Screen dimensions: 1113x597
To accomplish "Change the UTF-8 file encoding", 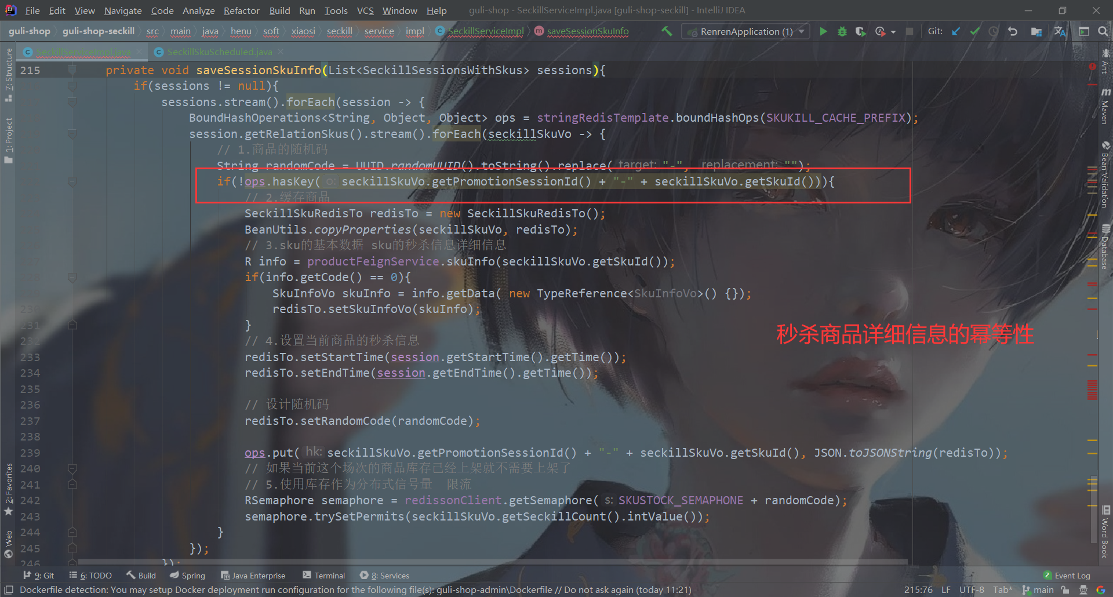I will click(x=972, y=590).
